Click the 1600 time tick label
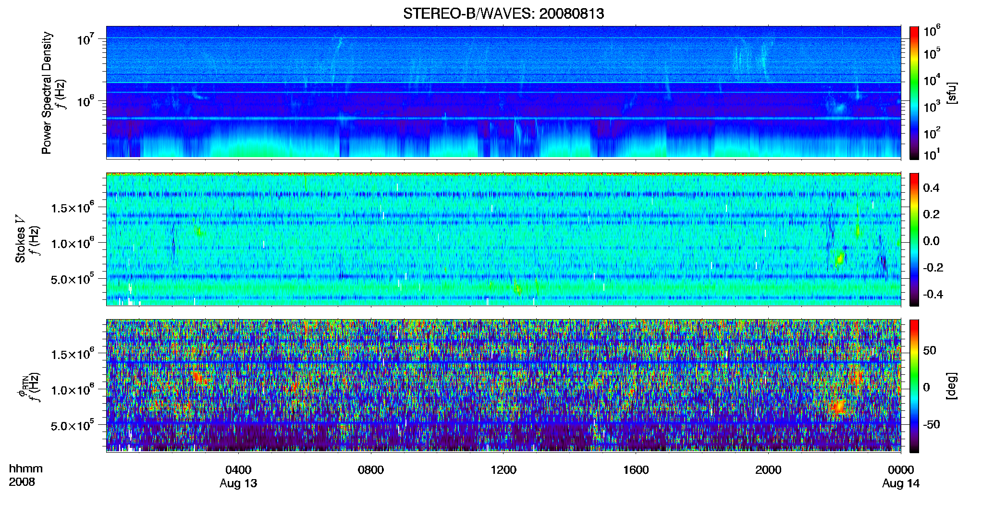1007x519 pixels. pyautogui.click(x=636, y=470)
